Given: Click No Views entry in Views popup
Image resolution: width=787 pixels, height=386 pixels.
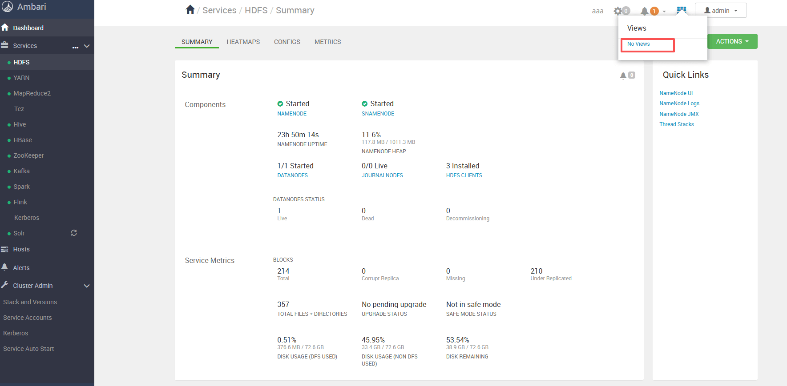Looking at the screenshot, I should click(638, 44).
